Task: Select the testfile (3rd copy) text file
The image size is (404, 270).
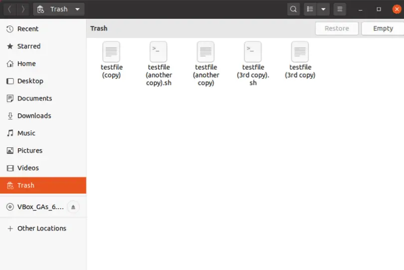Action: (x=300, y=52)
